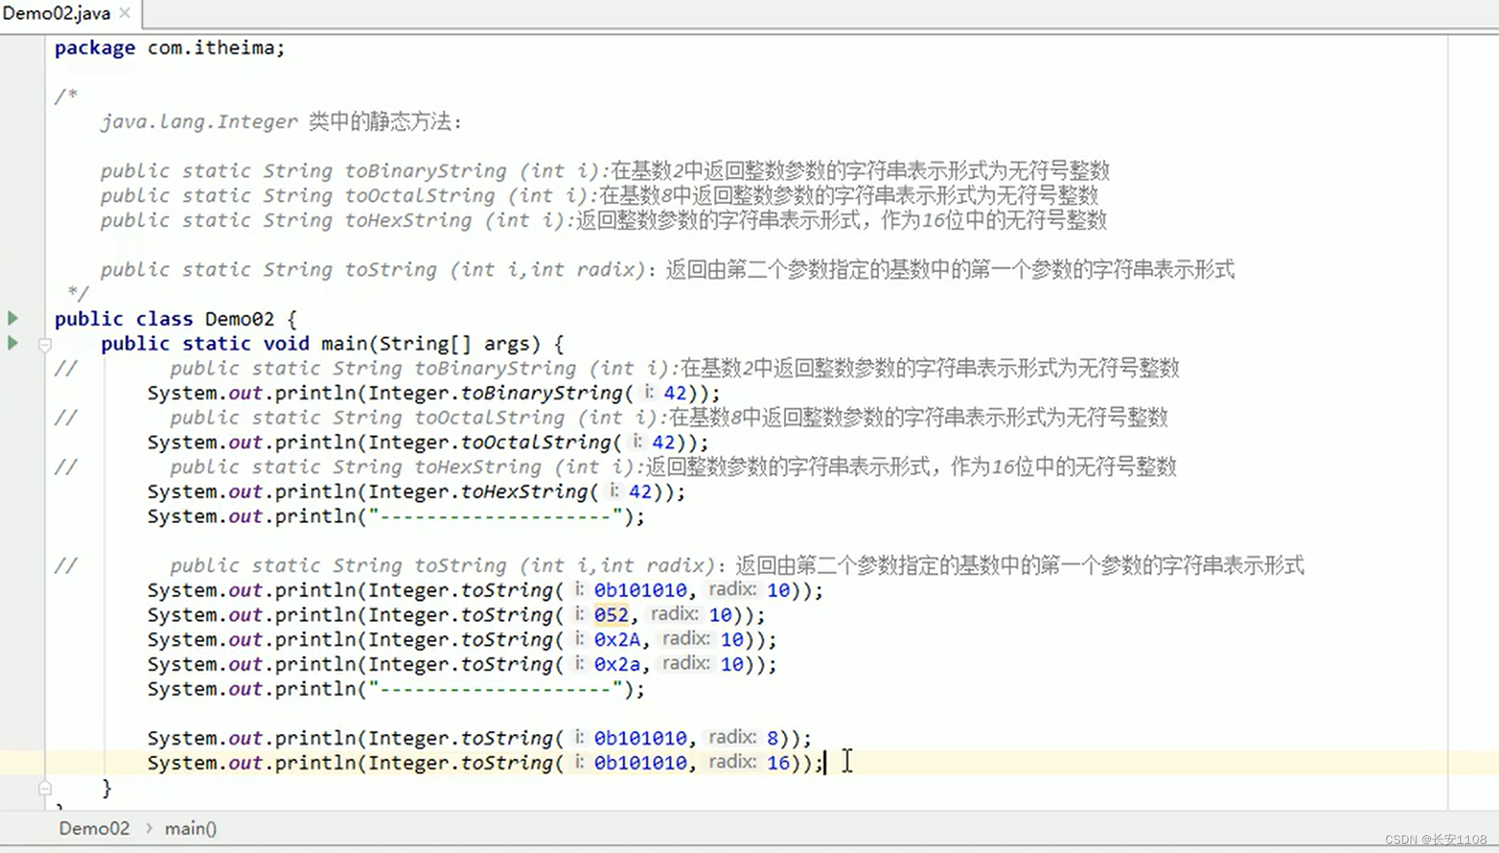The height and width of the screenshot is (853, 1499).
Task: Click the toBinaryString method call
Action: point(542,393)
